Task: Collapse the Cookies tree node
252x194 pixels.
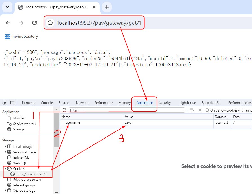Action: coord(5,168)
